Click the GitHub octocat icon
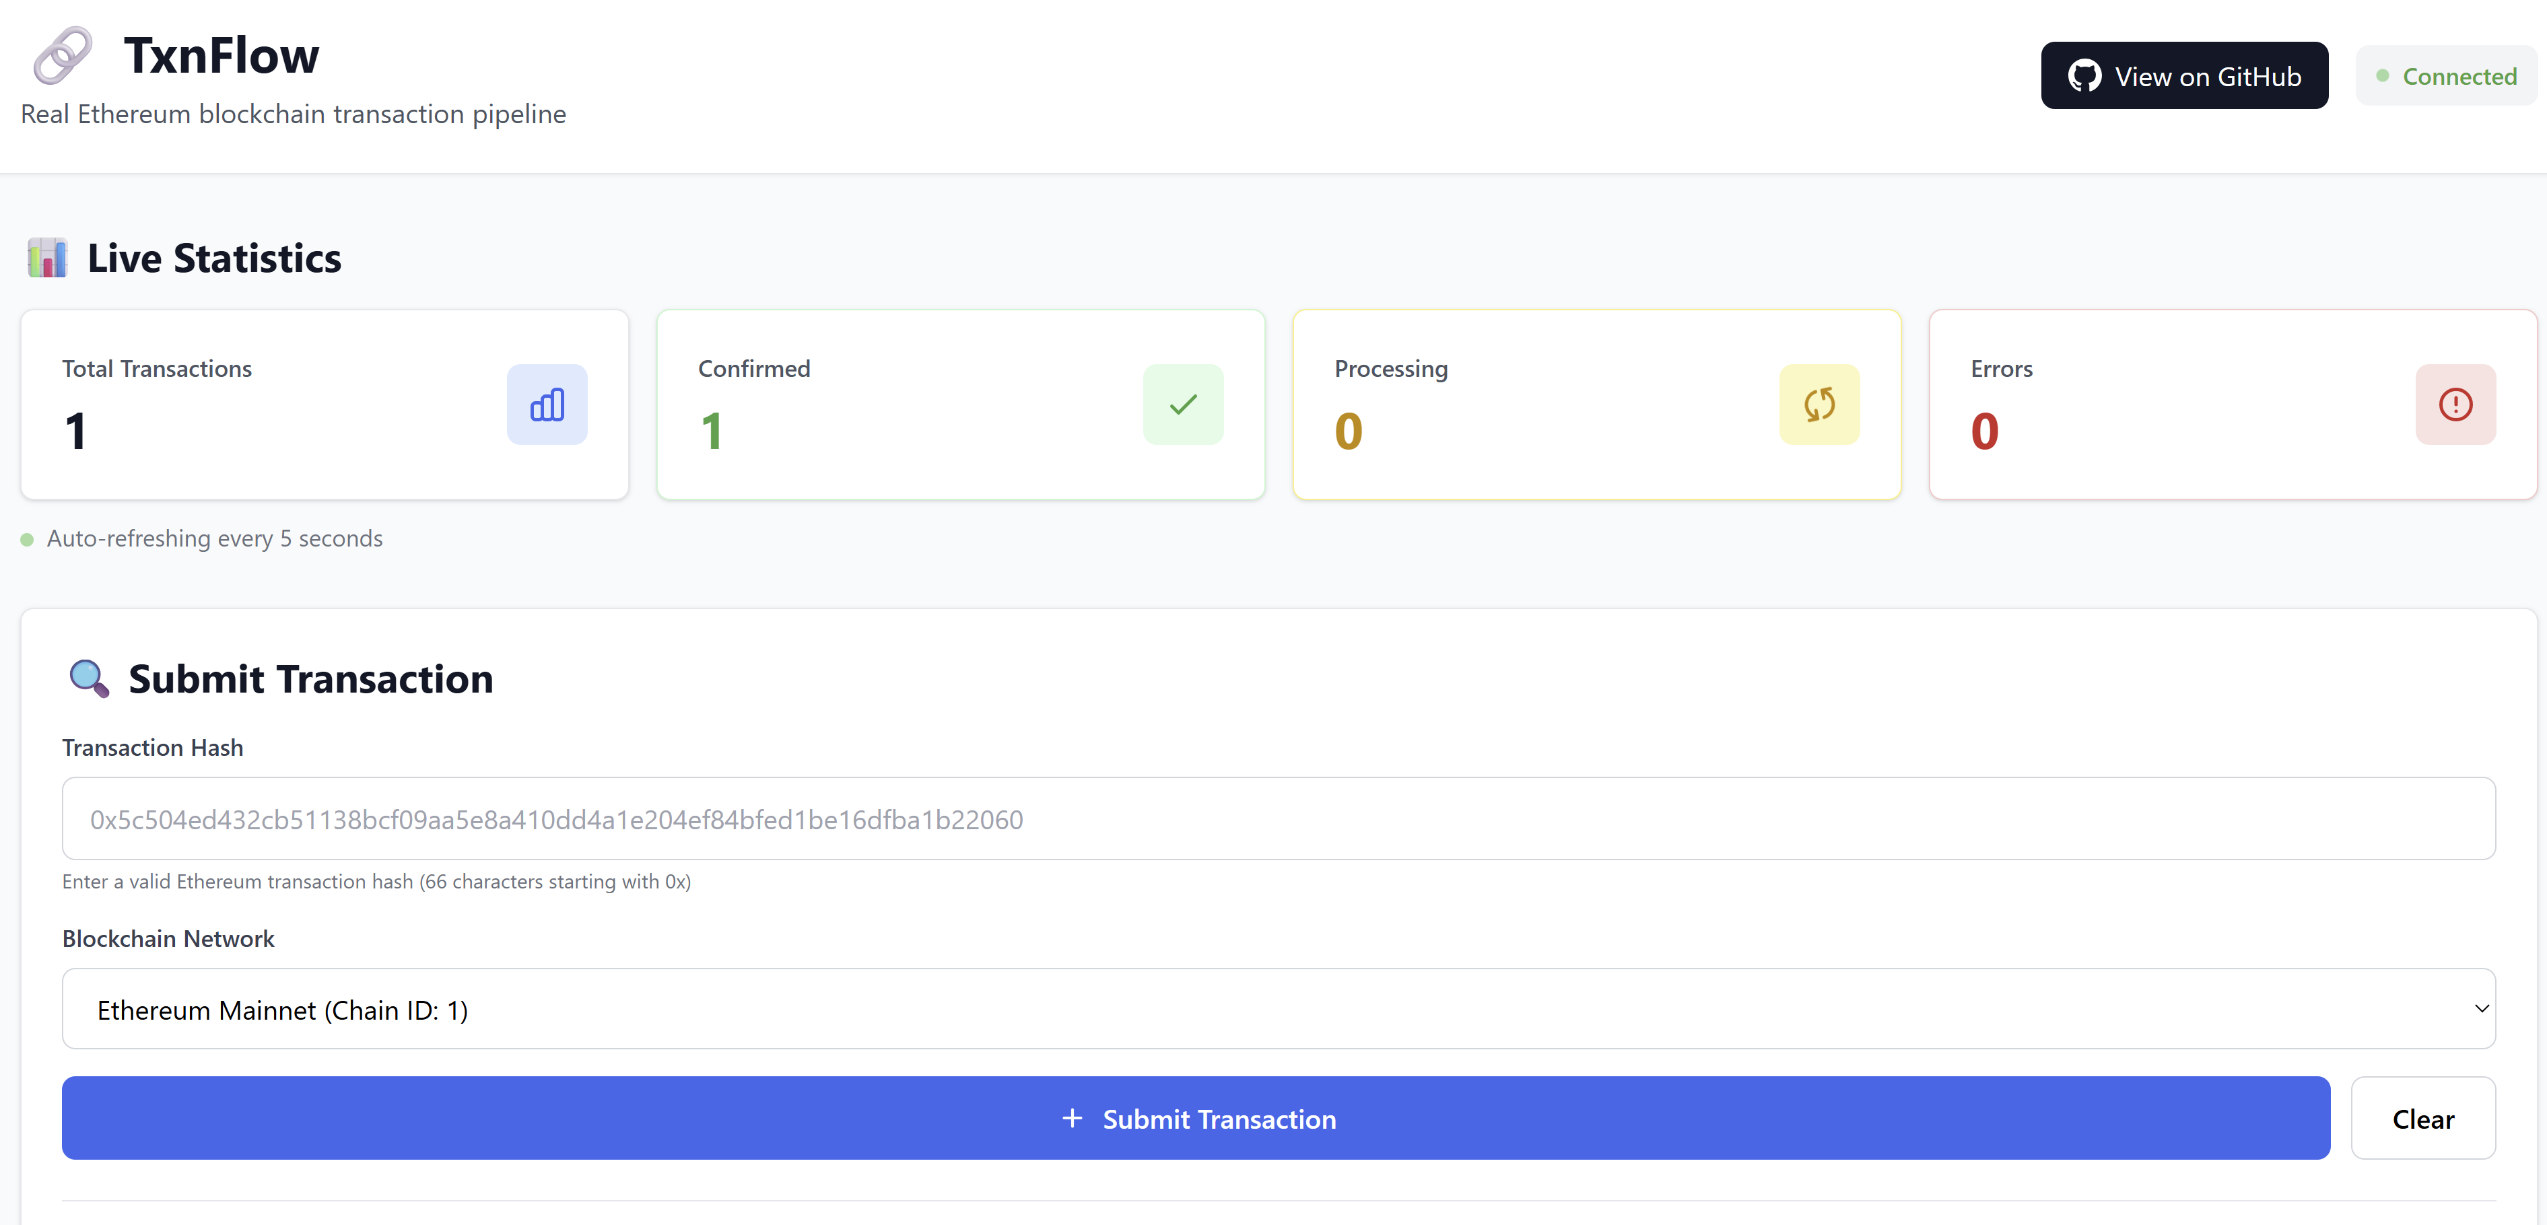 click(x=2084, y=76)
